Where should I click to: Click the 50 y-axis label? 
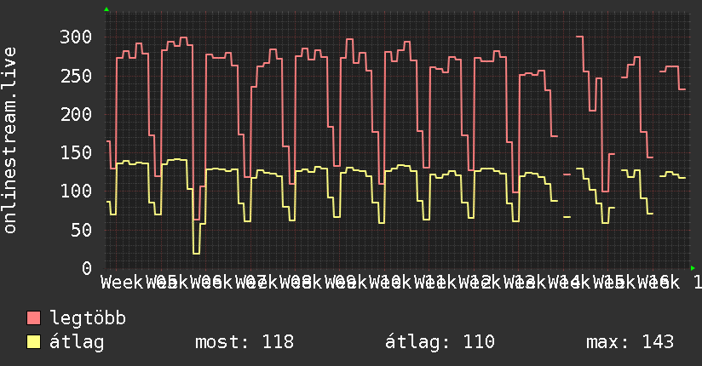[x=81, y=230]
